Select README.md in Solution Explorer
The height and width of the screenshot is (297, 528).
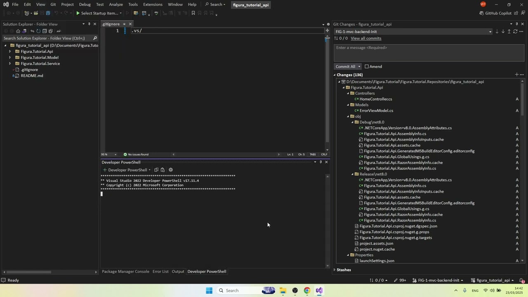coord(32,75)
